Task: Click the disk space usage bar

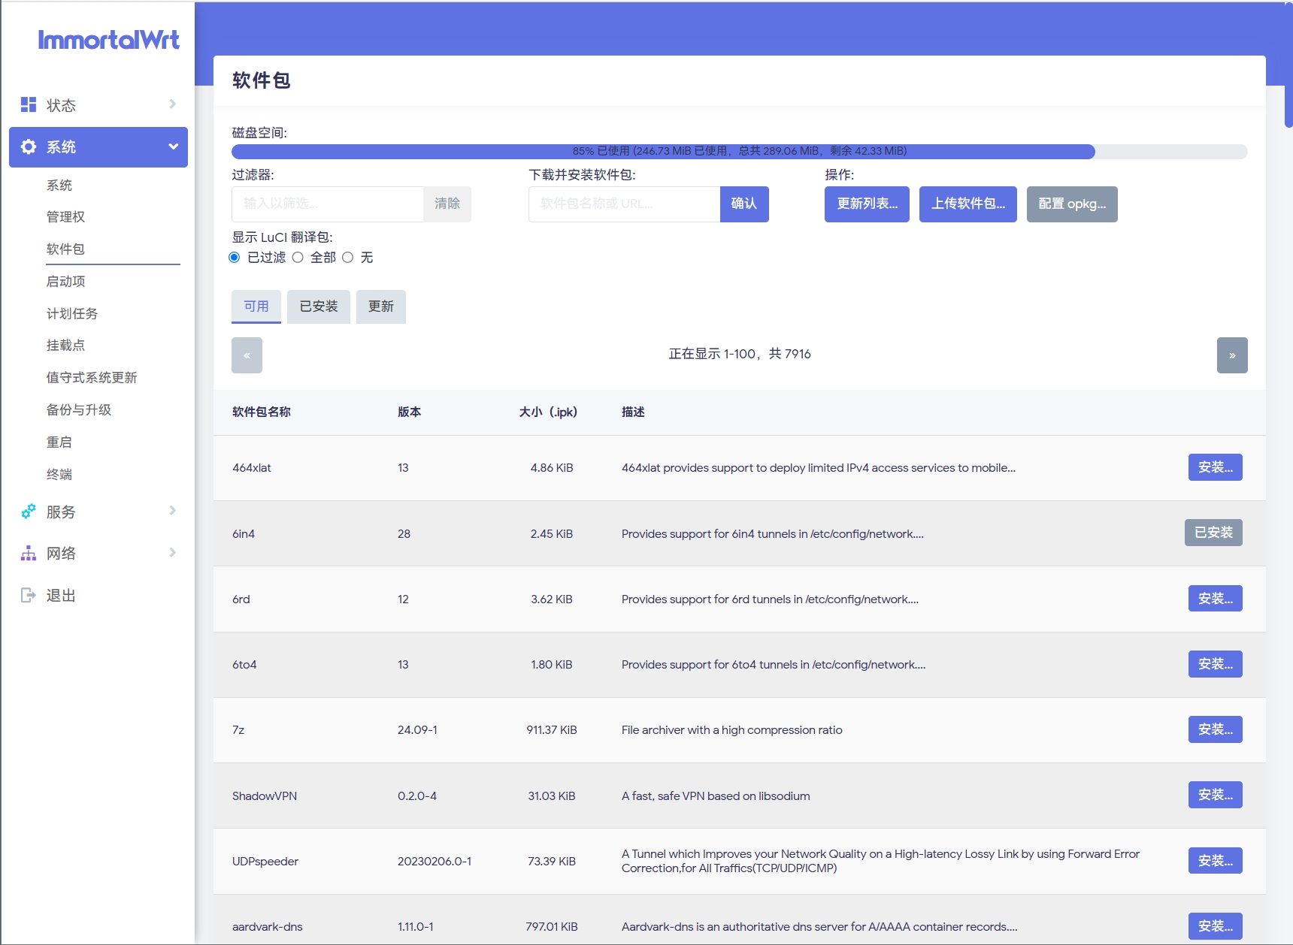Action: coord(739,152)
